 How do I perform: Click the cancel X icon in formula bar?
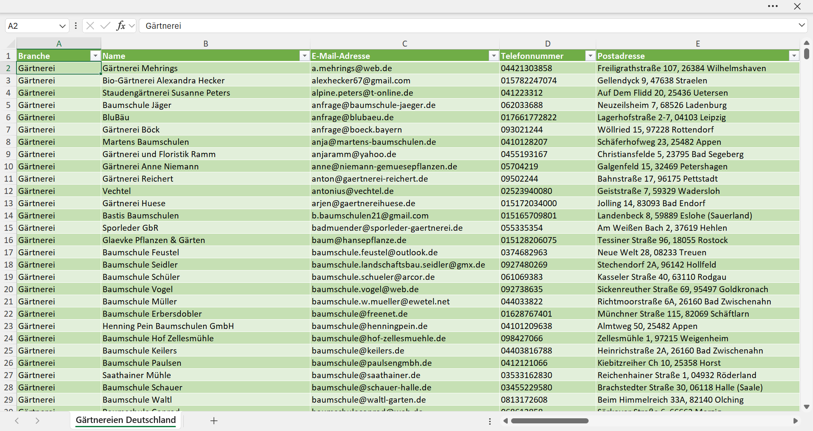[x=90, y=26]
